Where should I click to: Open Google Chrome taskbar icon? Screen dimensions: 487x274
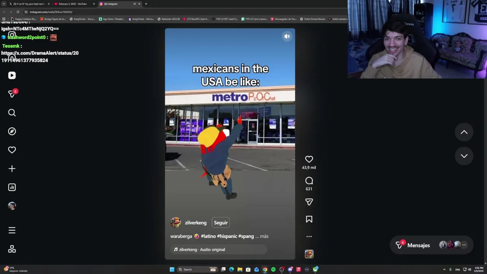tap(265, 269)
